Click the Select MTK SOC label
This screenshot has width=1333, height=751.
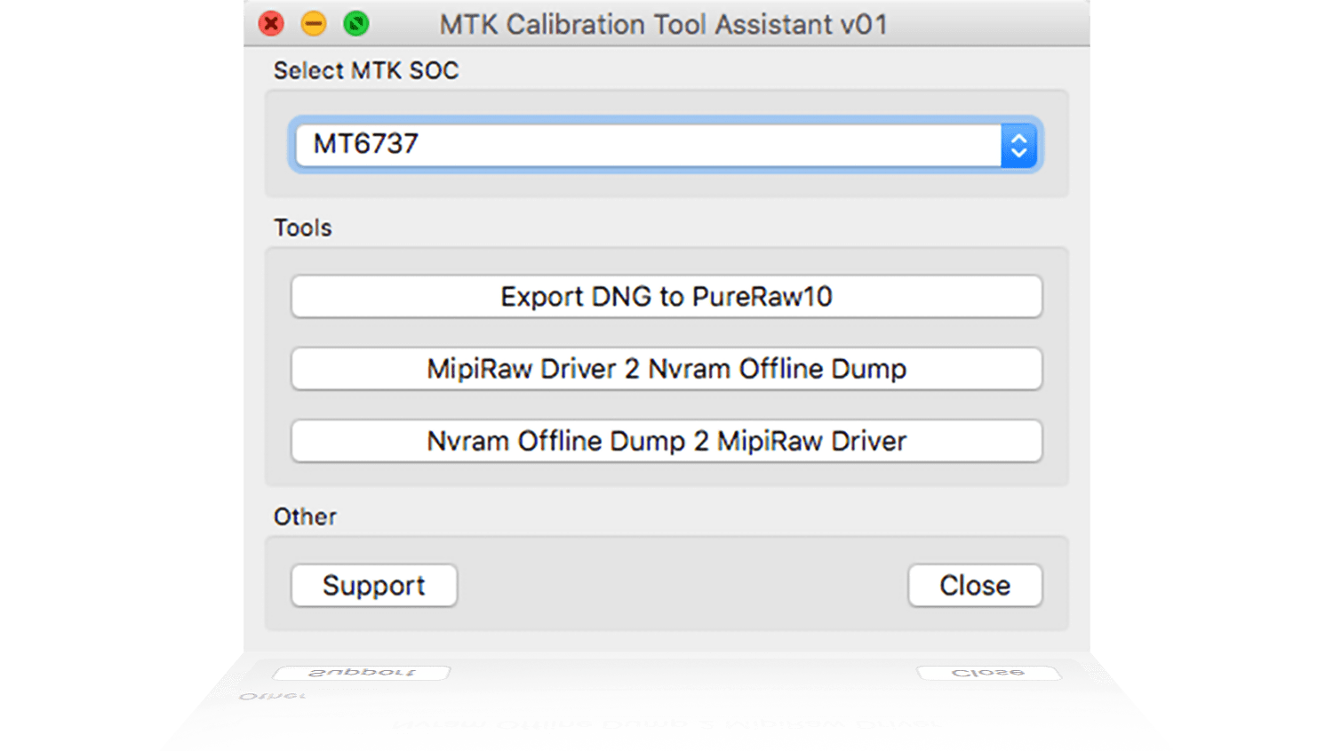click(x=366, y=71)
